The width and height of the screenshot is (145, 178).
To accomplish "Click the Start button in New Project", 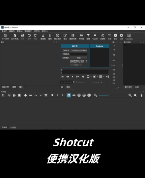I will (x=76, y=65).
